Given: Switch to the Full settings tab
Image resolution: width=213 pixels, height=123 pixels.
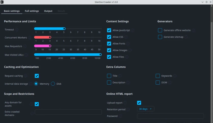Looking at the screenshot, I should coord(32,11).
